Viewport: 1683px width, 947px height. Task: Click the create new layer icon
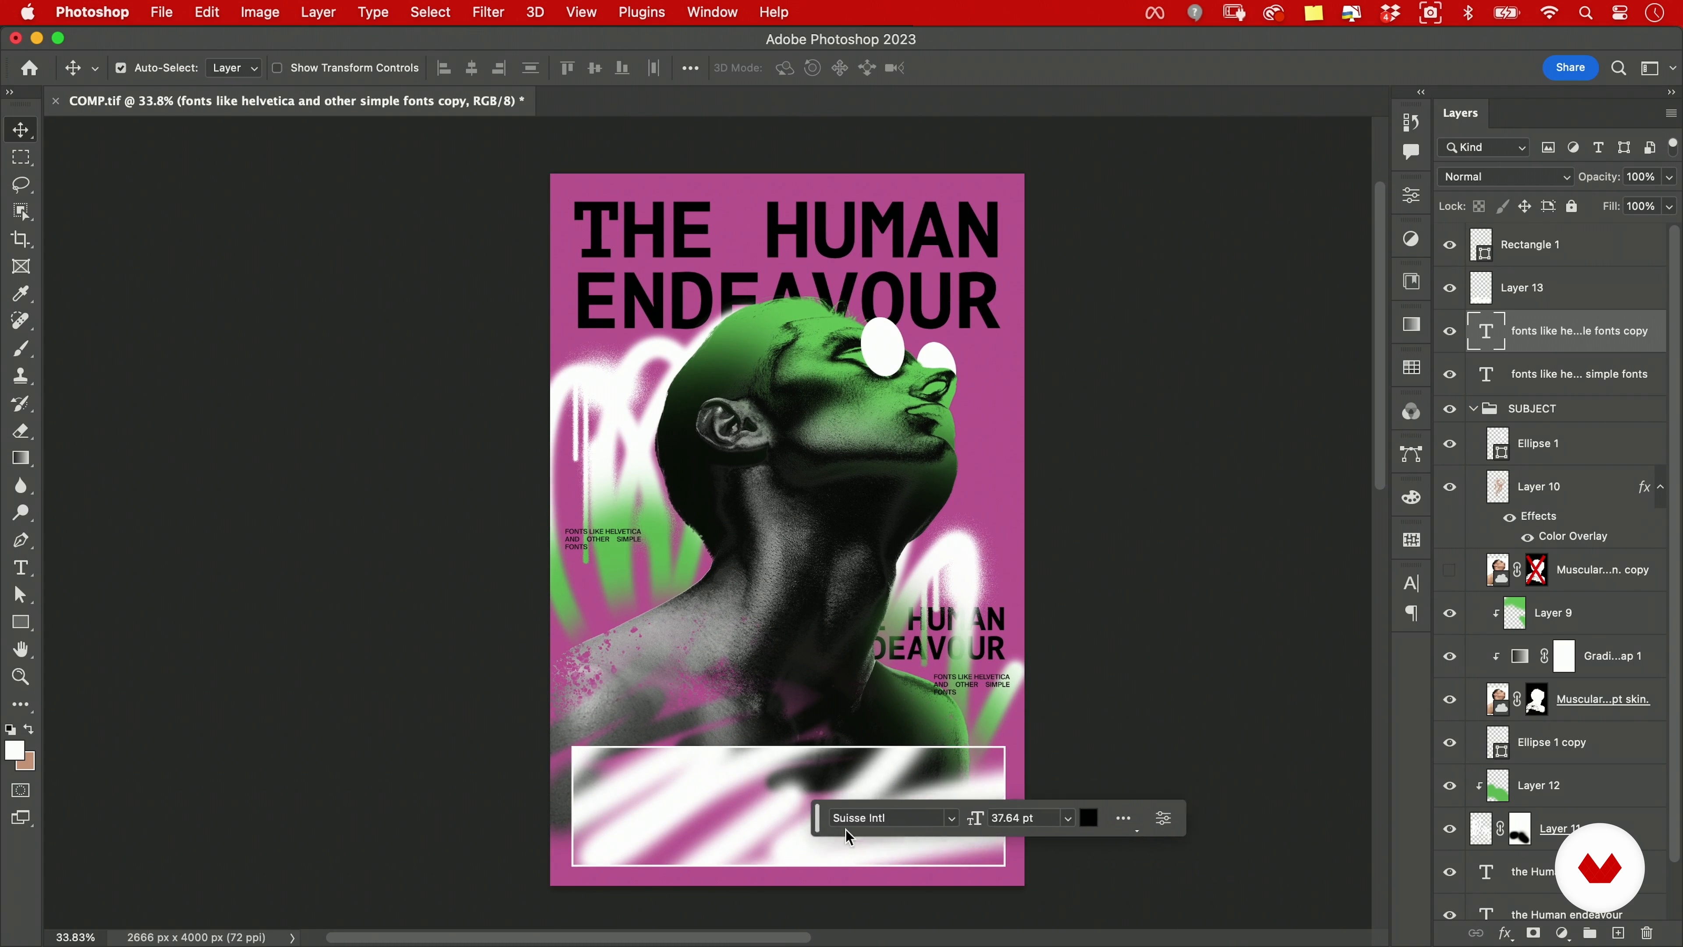(x=1618, y=933)
